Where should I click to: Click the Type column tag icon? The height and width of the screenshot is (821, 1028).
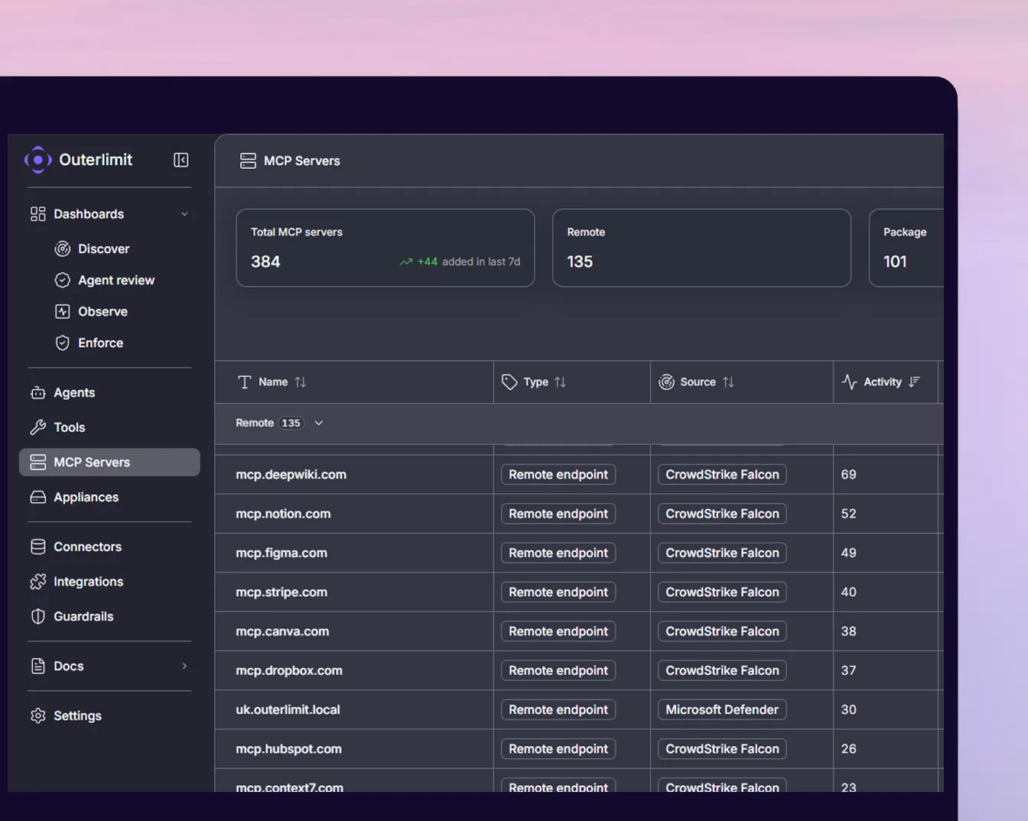click(509, 382)
